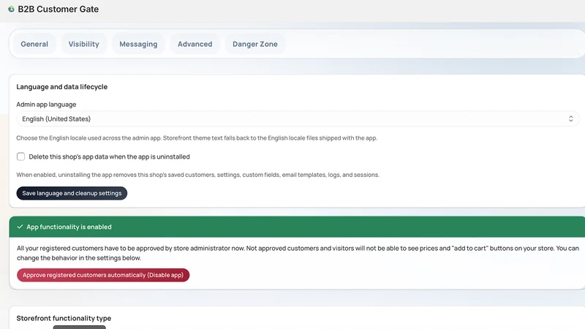This screenshot has height=329, width=585.
Task: Open the Admin app language dropdown
Action: pyautogui.click(x=298, y=119)
